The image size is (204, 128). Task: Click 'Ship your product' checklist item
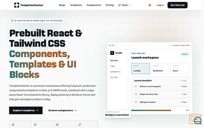point(148,102)
